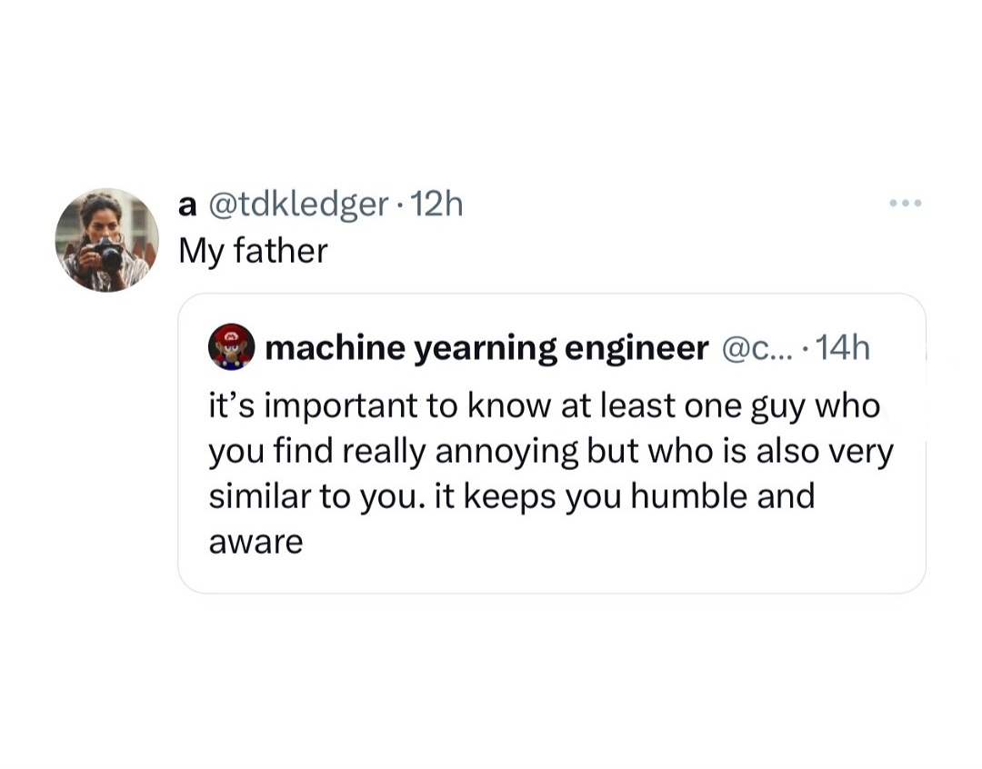Screen dimensions: 982x769
Task: Click the camera-holding profile photo avatar
Action: (106, 240)
